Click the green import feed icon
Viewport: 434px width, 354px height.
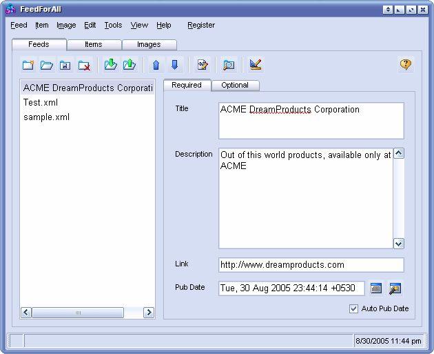(110, 65)
